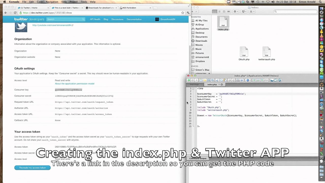This screenshot has width=325, height=183.
Task: Select Finder icon view button
Action: click(x=215, y=11)
